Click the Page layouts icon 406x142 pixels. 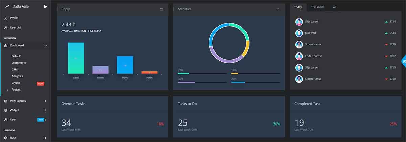point(6,101)
